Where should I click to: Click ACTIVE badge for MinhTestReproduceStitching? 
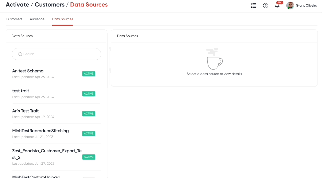89,134
